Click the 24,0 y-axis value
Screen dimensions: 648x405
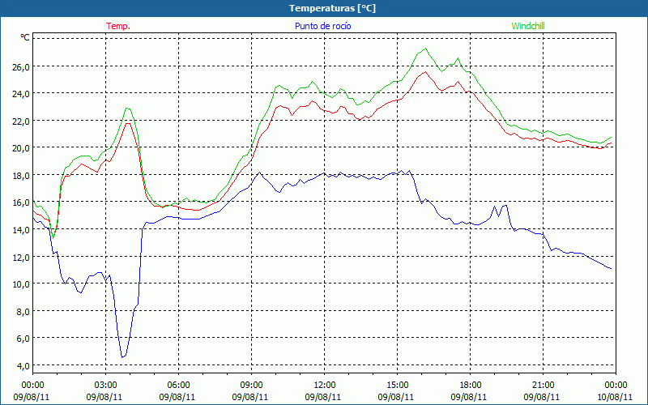21,94
